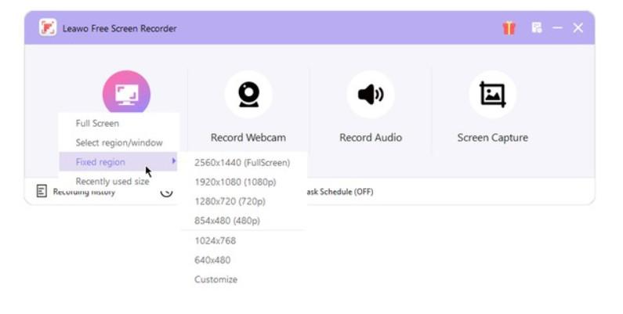This screenshot has width=623, height=314.
Task: Pick the 854x480 (480p) preset
Action: click(227, 221)
